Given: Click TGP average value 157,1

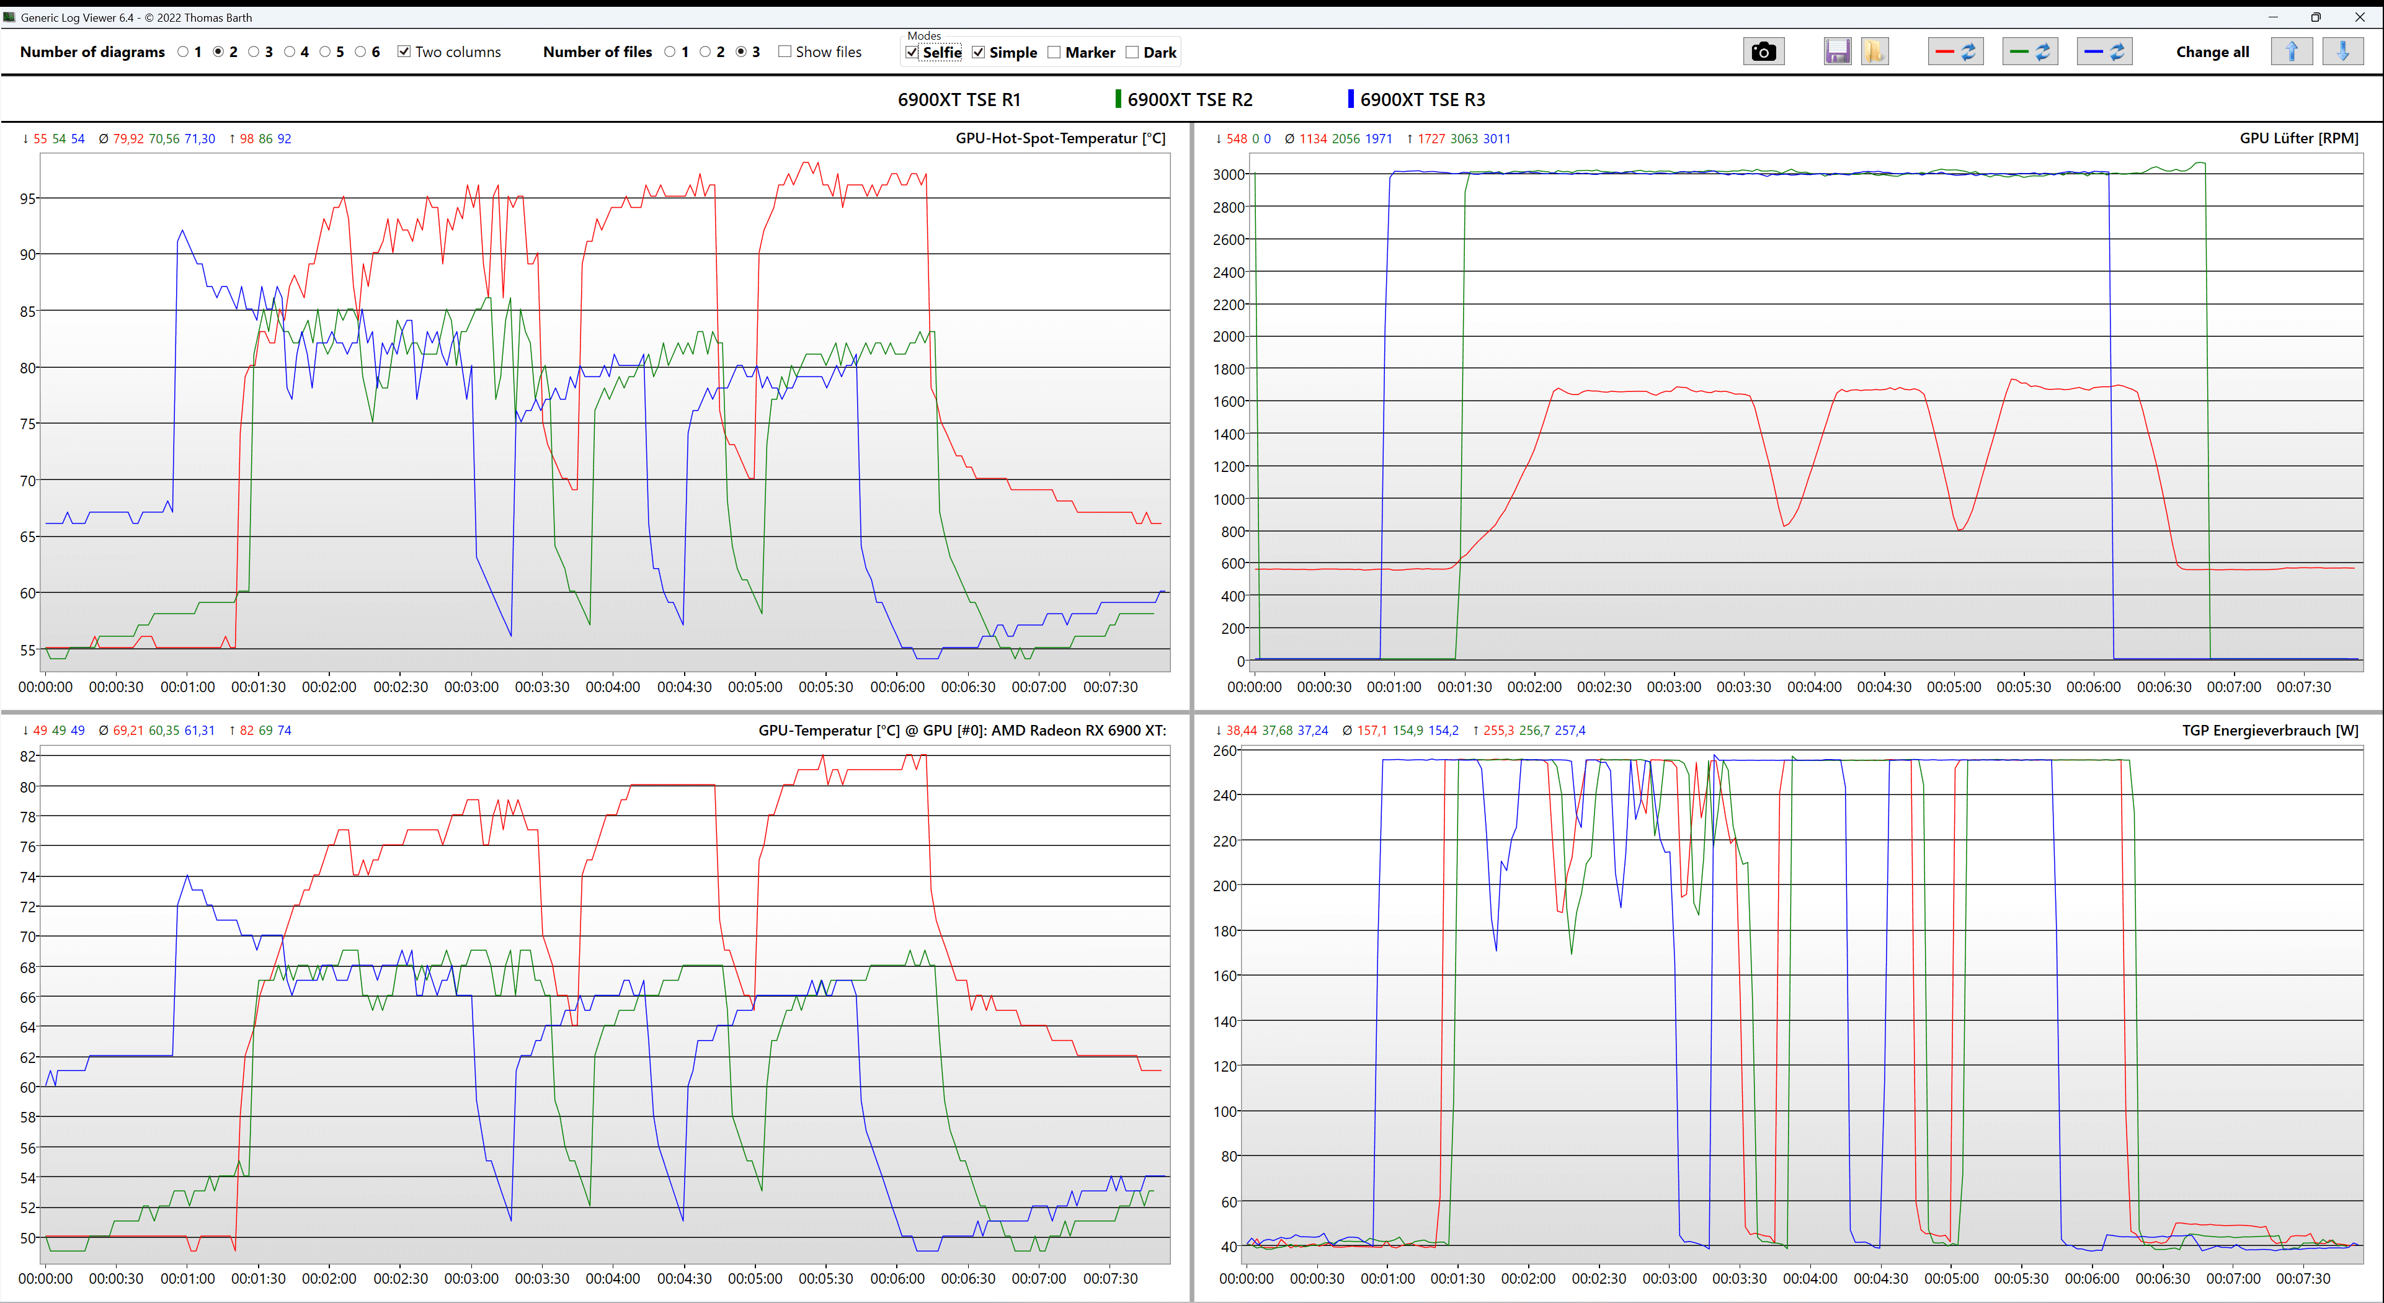Looking at the screenshot, I should [1372, 730].
